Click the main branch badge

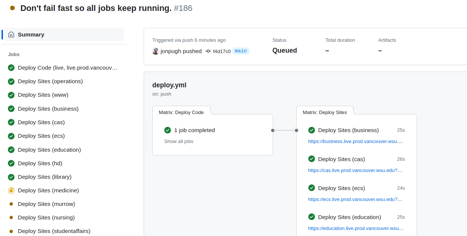(x=241, y=51)
